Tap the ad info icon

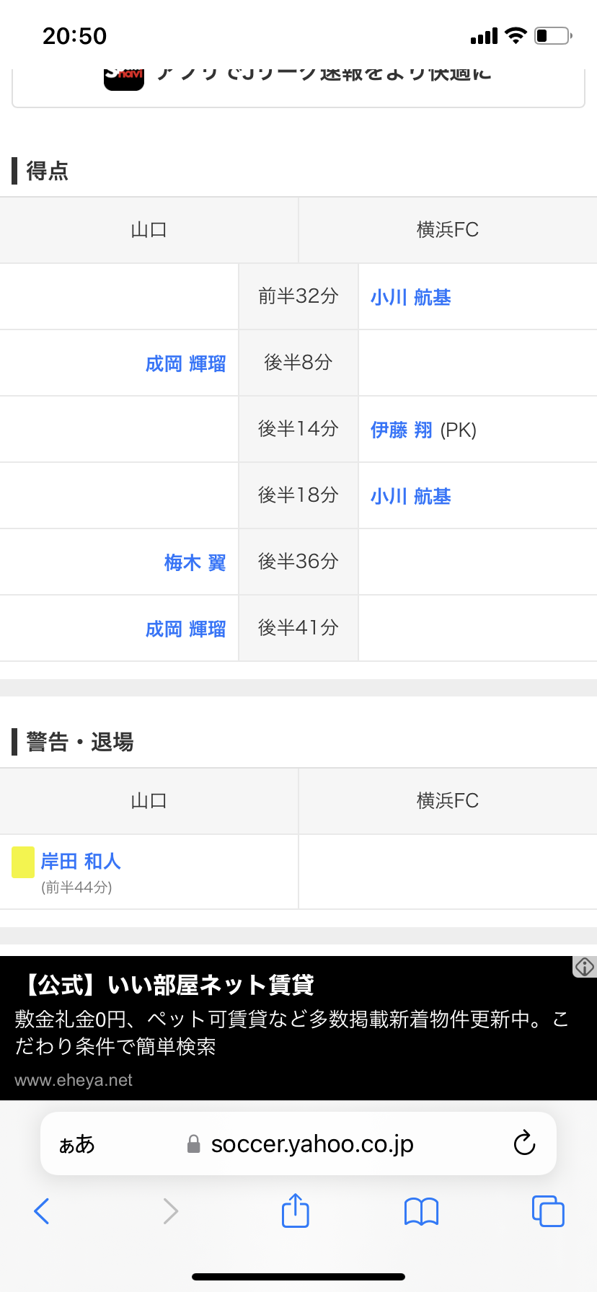tap(585, 967)
